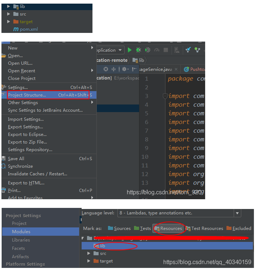The height and width of the screenshot is (269, 255).
Task: Choose Export to Eclipse...
Action: point(49,134)
